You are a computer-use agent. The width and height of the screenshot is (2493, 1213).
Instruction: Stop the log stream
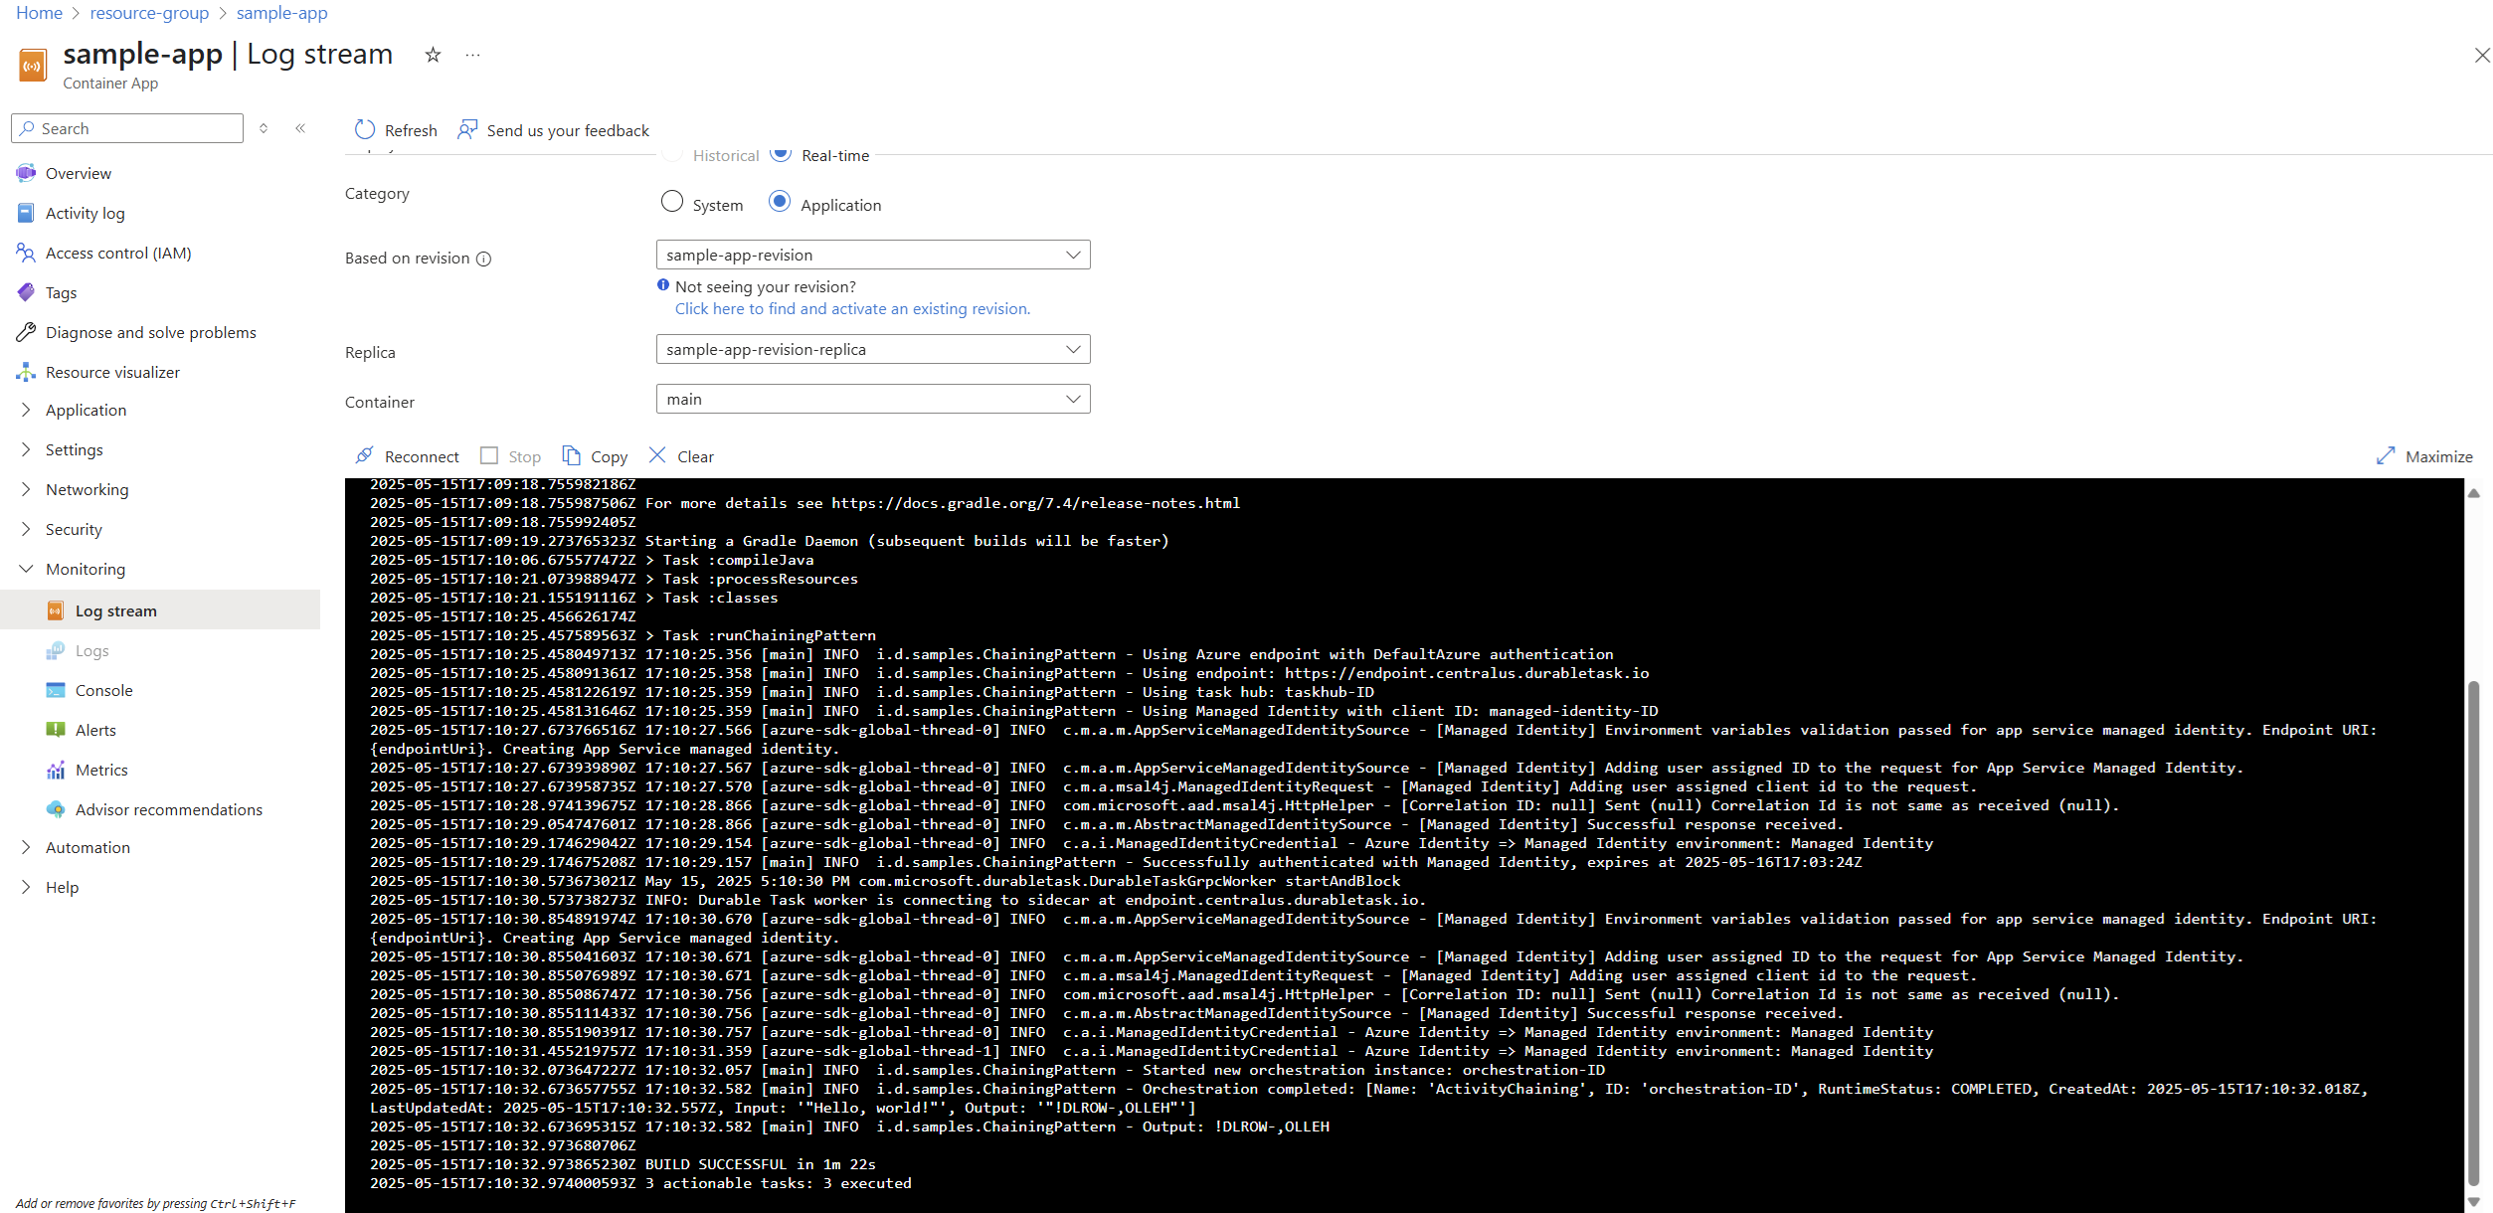point(510,455)
